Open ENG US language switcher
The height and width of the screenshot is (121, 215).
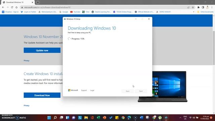click(185, 118)
